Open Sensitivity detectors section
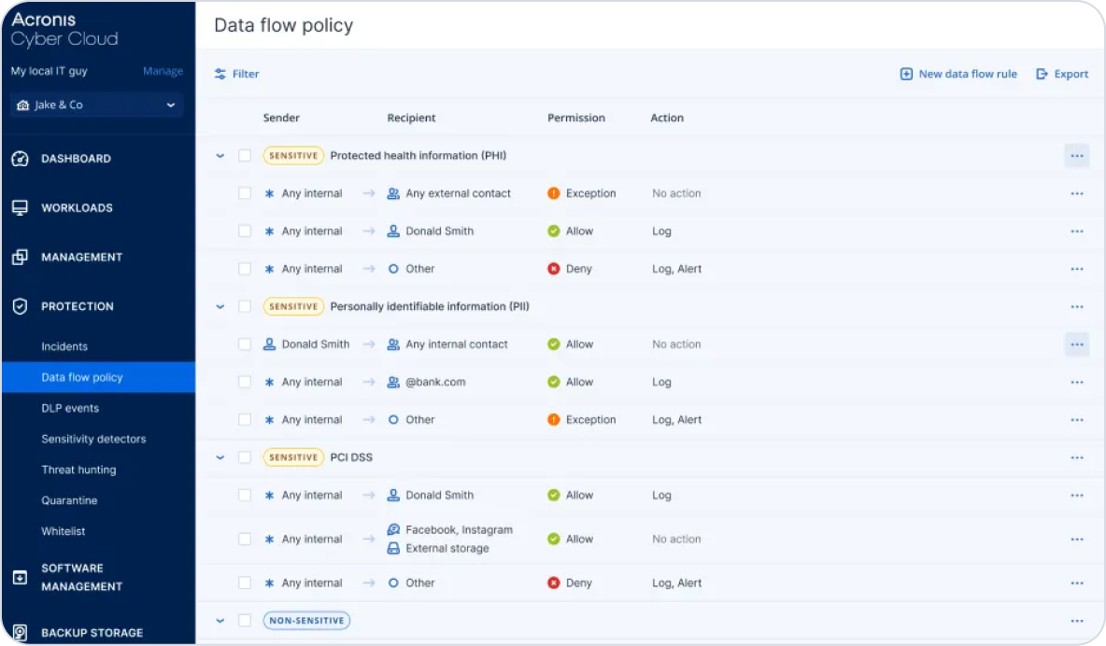The width and height of the screenshot is (1106, 646). 93,439
